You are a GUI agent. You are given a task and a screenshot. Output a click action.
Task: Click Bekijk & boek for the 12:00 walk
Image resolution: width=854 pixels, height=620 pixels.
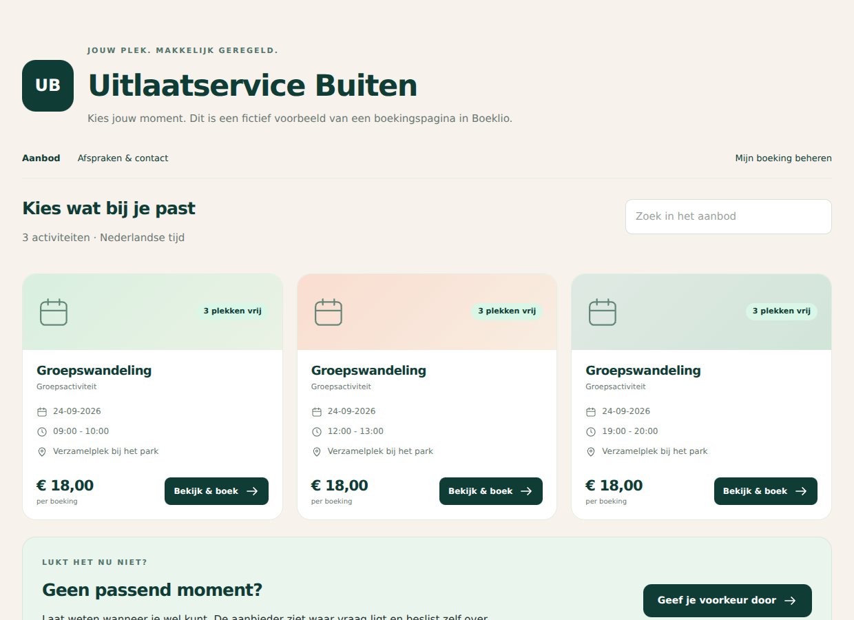coord(491,491)
